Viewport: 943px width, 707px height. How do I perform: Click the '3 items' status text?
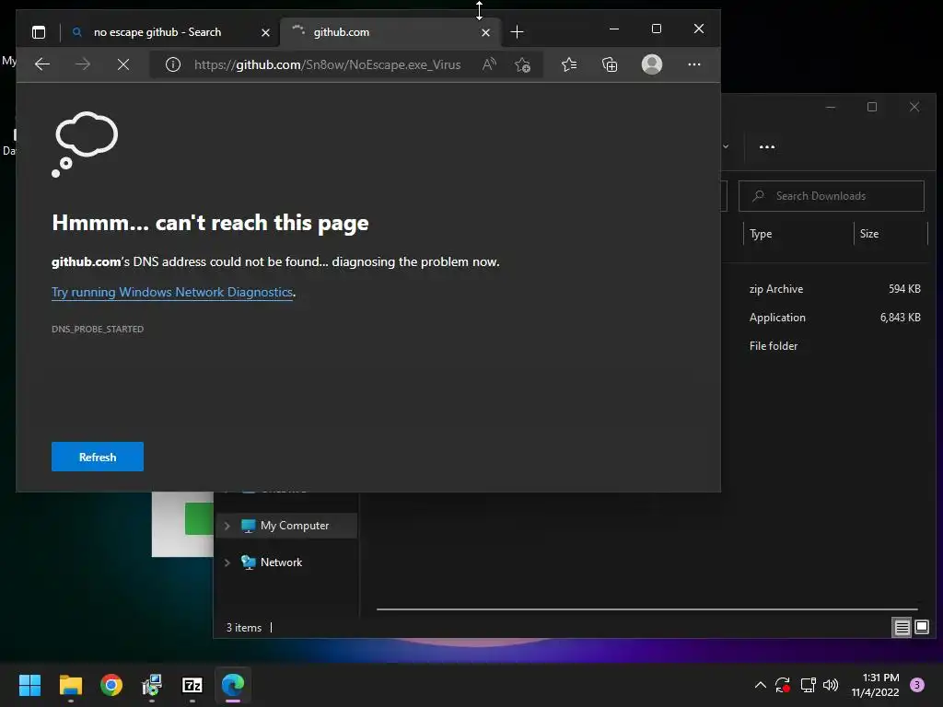click(x=243, y=628)
